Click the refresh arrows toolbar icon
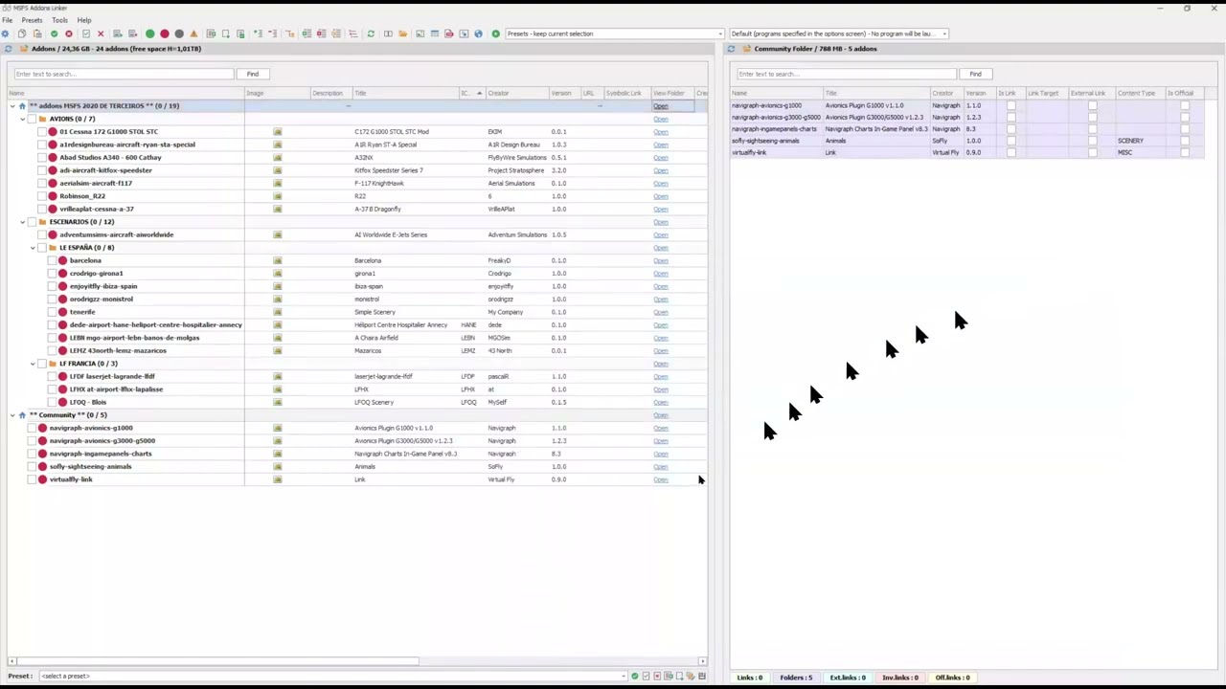 coord(371,33)
